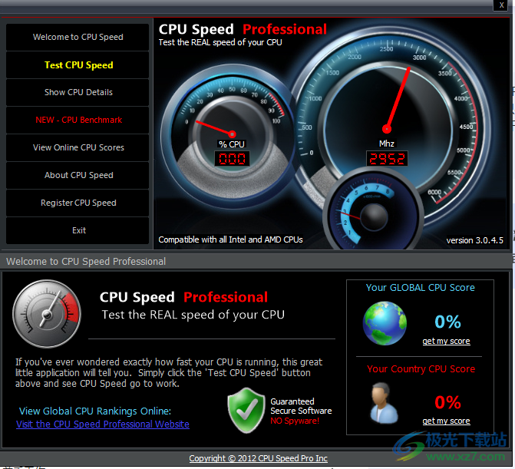Viewport: 515px width, 469px height.
Task: Open Show CPU Details
Action: pyautogui.click(x=78, y=92)
